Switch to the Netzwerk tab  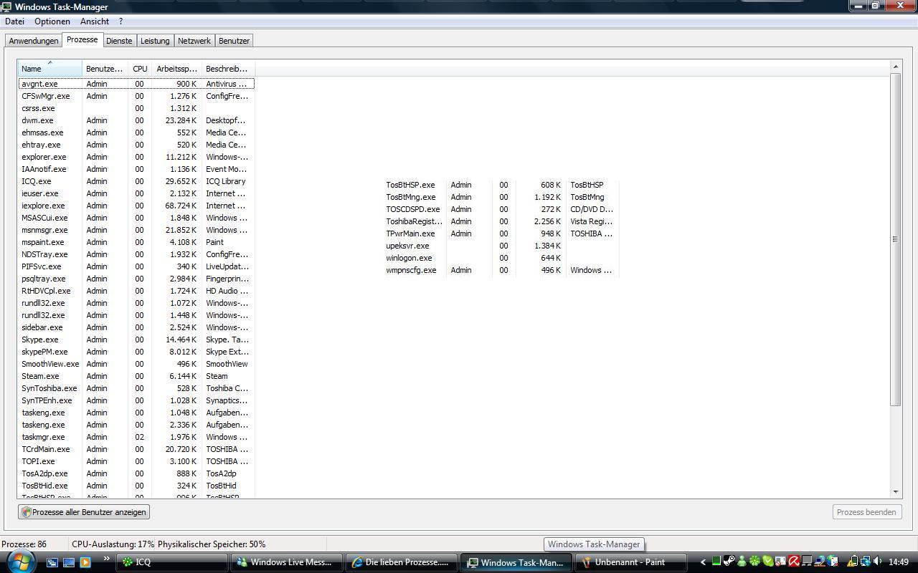[194, 41]
